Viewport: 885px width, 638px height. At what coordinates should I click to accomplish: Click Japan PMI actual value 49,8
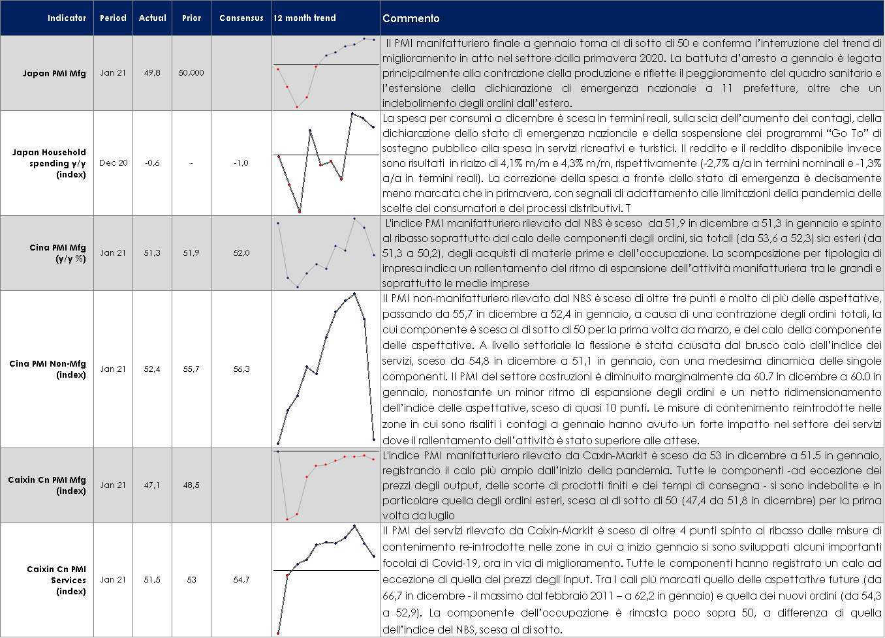[152, 73]
